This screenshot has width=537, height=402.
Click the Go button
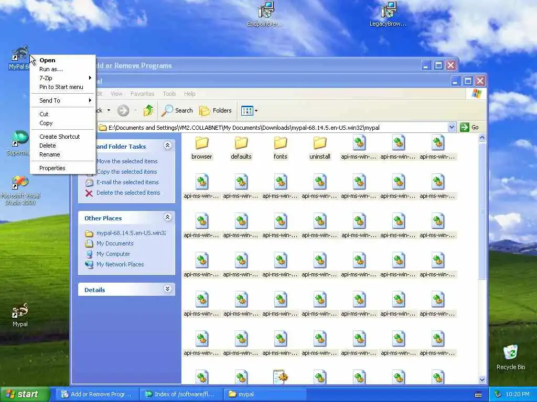tap(469, 127)
